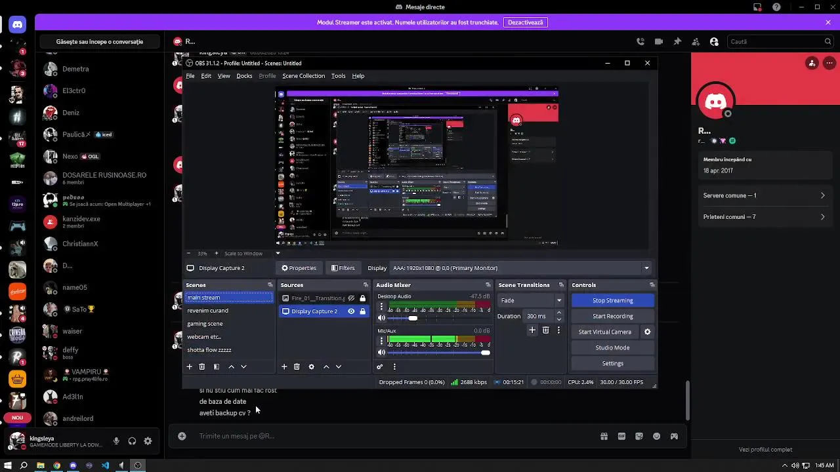Toggle lock on Fire_01 Transition source

pyautogui.click(x=362, y=298)
